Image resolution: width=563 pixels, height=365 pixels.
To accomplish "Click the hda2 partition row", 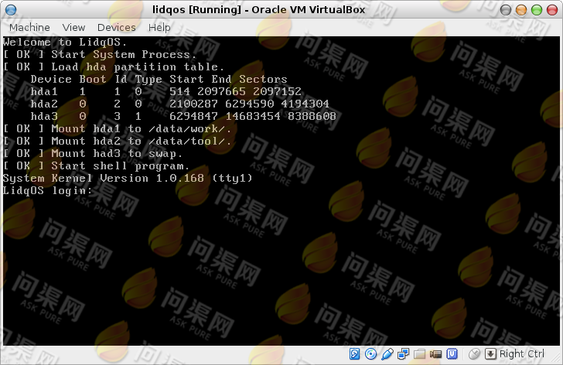I will click(x=179, y=104).
